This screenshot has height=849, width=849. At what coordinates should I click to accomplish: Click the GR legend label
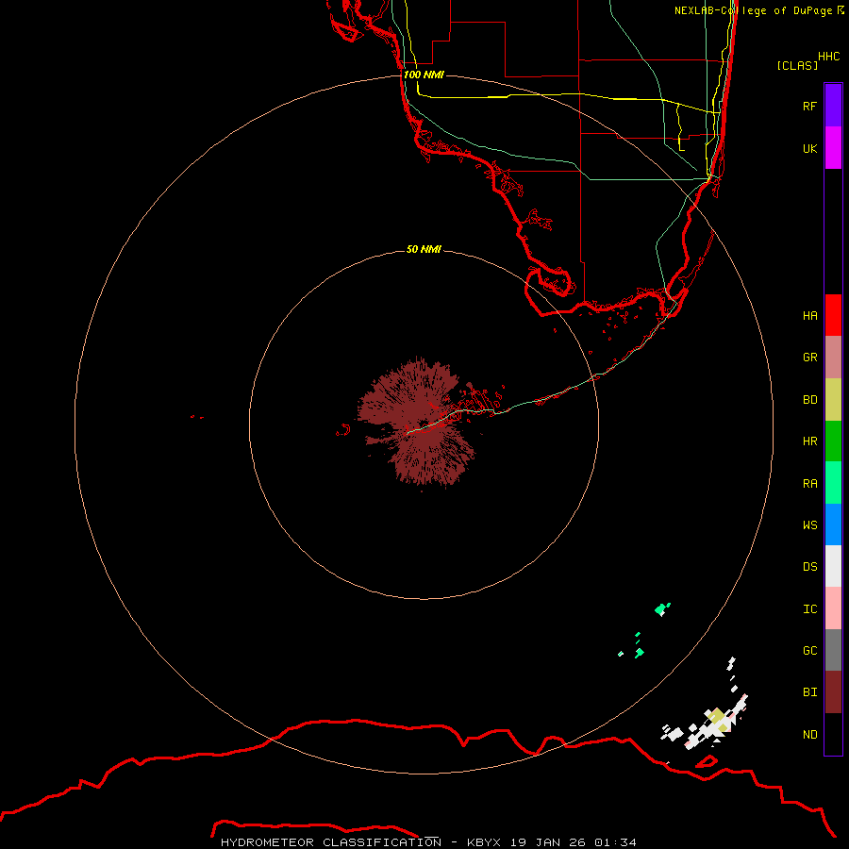[809, 358]
